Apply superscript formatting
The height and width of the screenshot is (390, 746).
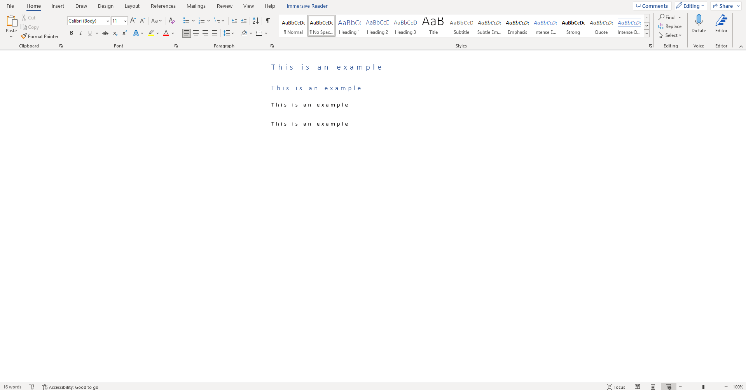124,33
